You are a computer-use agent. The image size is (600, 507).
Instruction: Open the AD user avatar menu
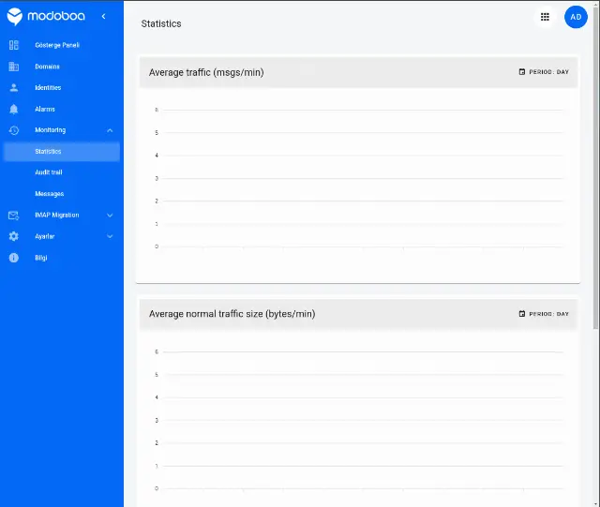(x=576, y=17)
